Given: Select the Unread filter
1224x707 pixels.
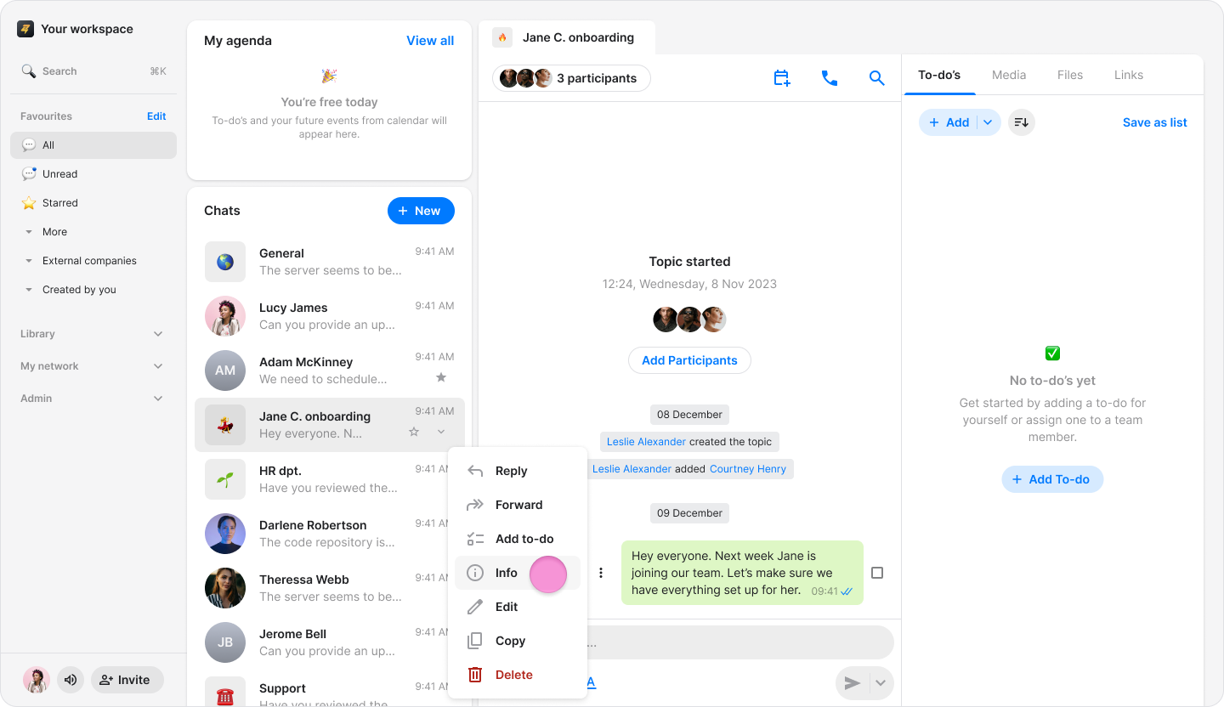Looking at the screenshot, I should [x=93, y=174].
